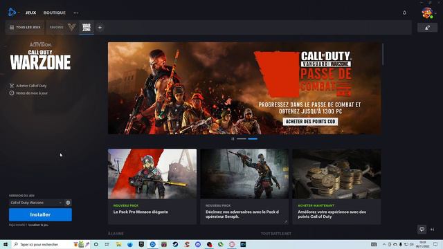Open Notes de mise à jour
This screenshot has width=443, height=249.
click(29, 93)
